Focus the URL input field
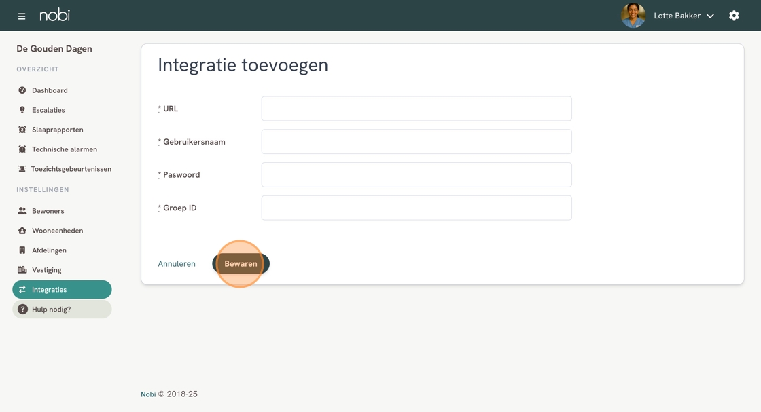 tap(416, 109)
